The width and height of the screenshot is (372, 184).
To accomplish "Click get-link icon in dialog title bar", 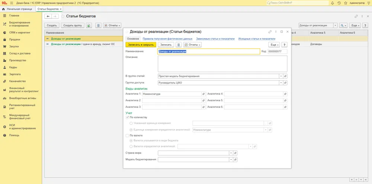I will tap(270, 32).
